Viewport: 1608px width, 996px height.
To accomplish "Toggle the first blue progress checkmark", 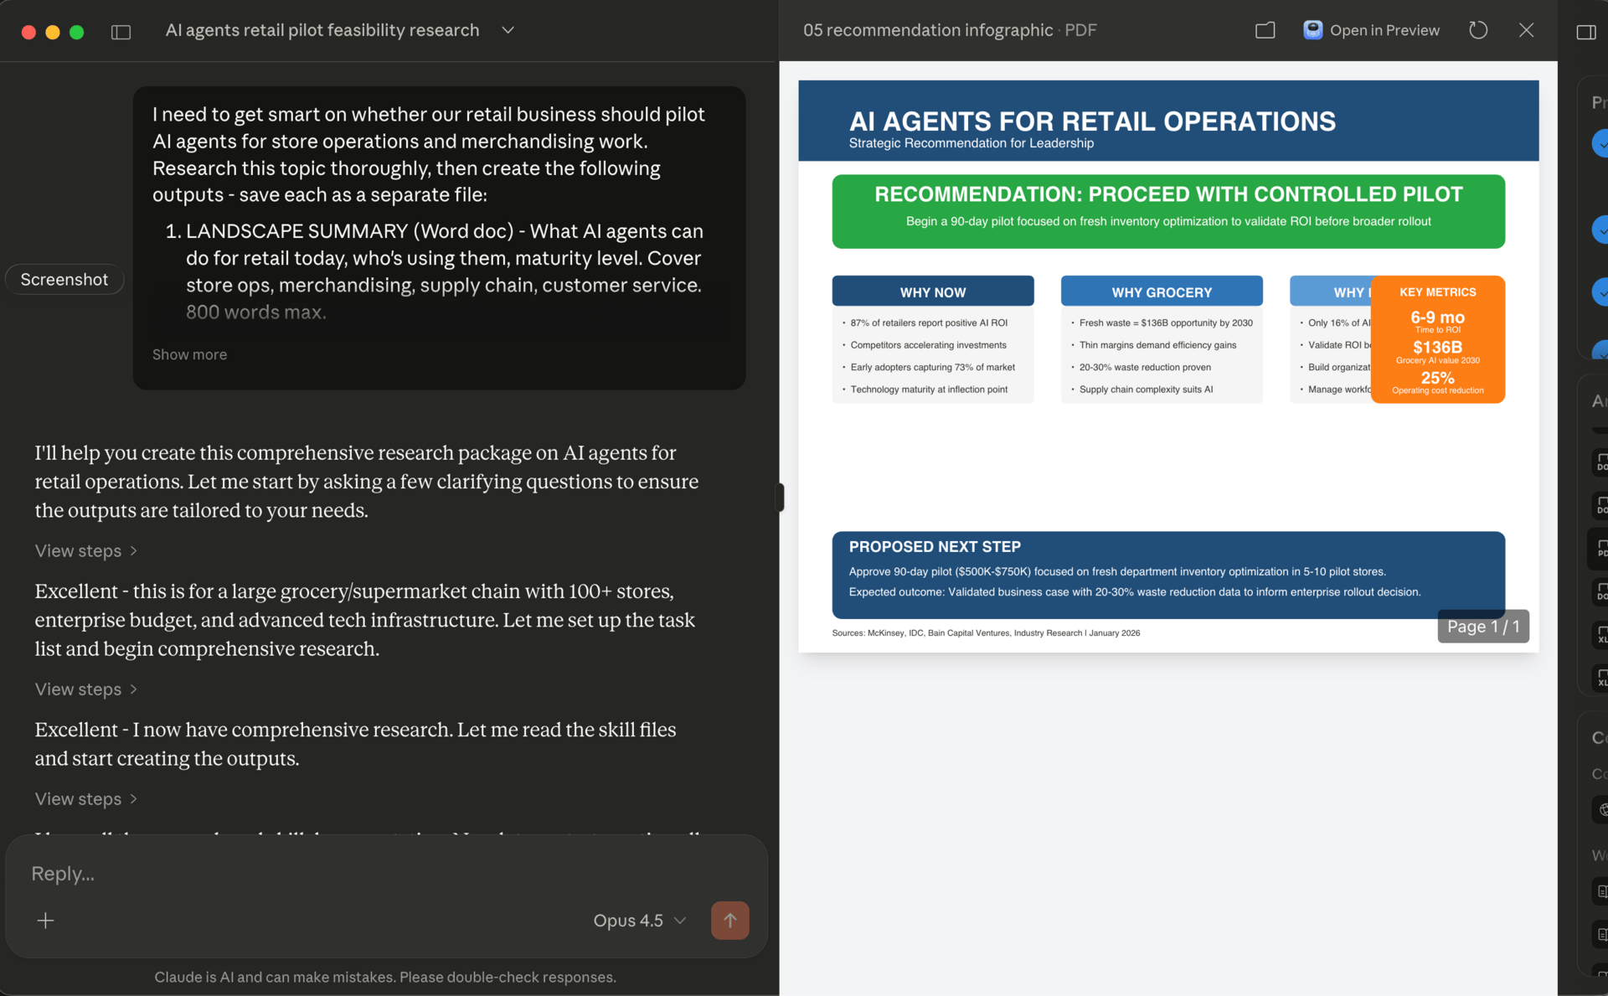I will click(1600, 143).
